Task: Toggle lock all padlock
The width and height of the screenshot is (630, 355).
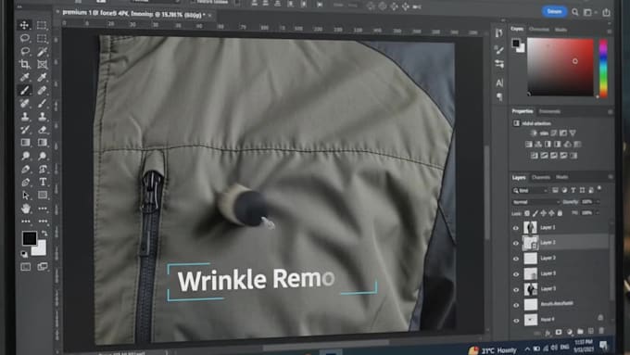Action: (x=560, y=212)
